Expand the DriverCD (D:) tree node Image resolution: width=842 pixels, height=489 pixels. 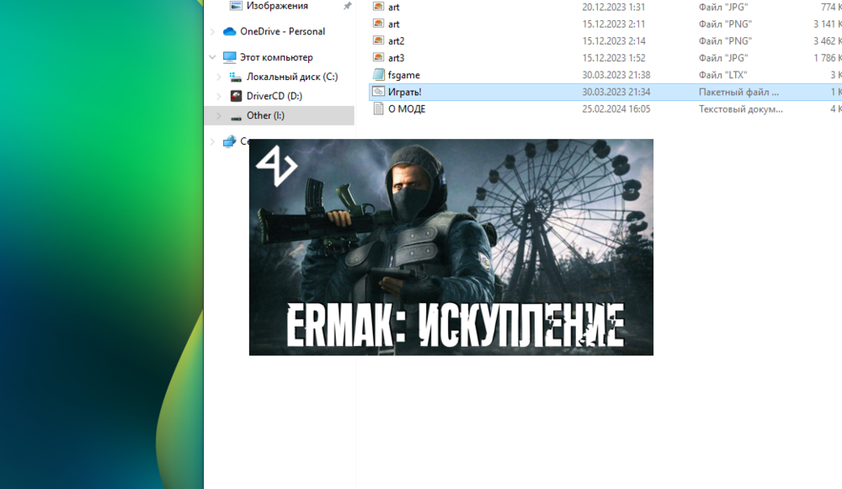218,95
